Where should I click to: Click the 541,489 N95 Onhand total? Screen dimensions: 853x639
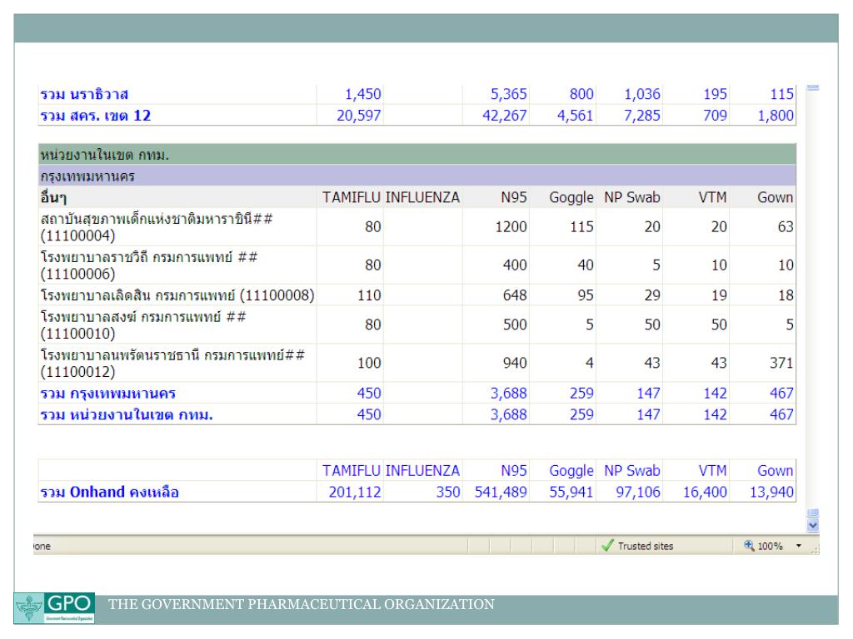coord(501,493)
